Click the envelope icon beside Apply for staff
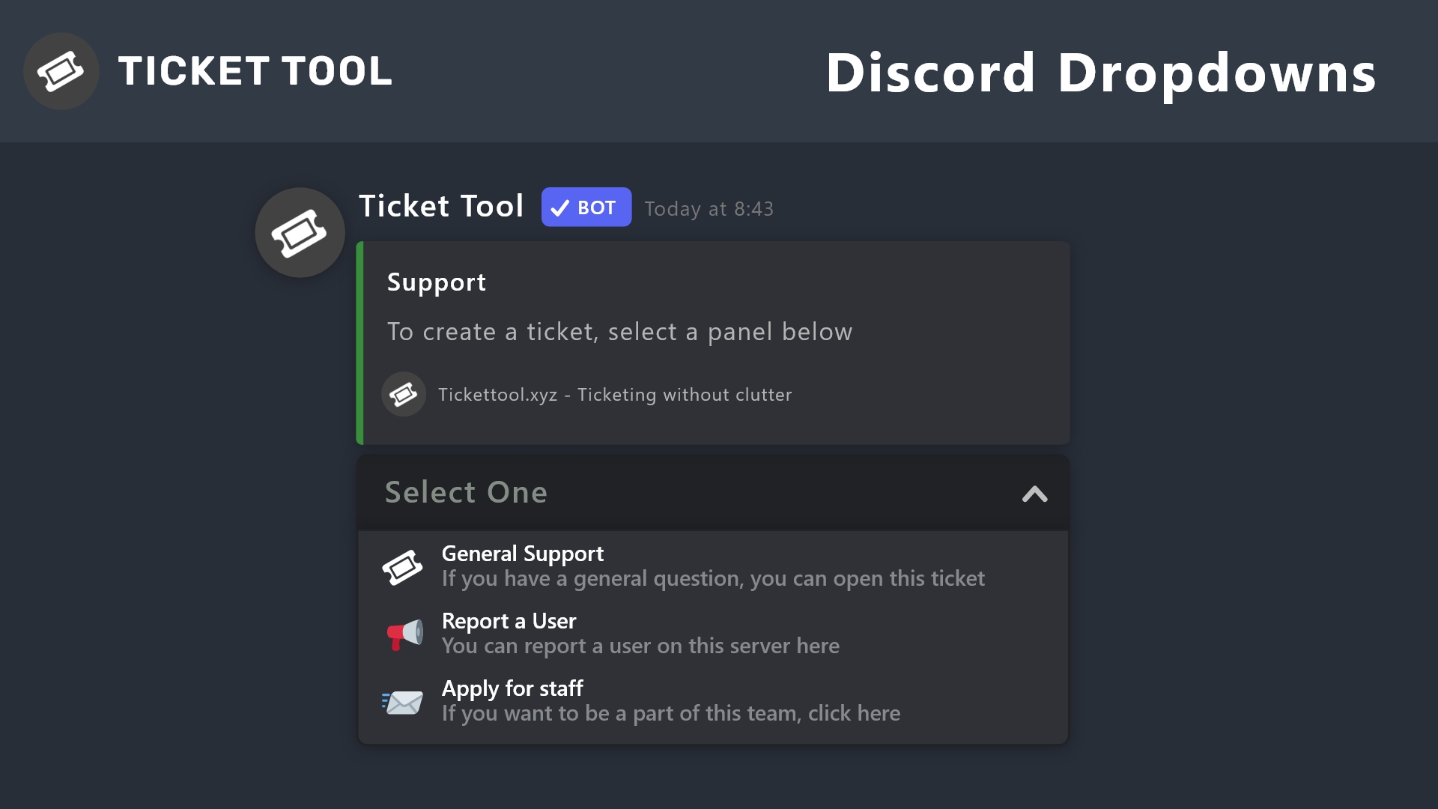Viewport: 1438px width, 809px height. point(403,702)
